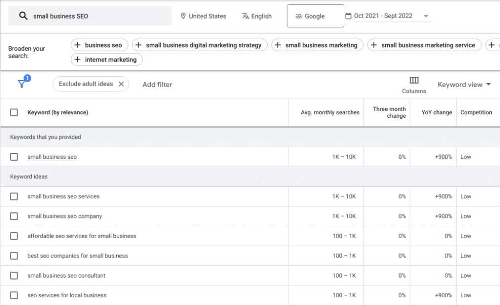This screenshot has width=500, height=305.
Task: Click Add filter
Action: click(157, 85)
